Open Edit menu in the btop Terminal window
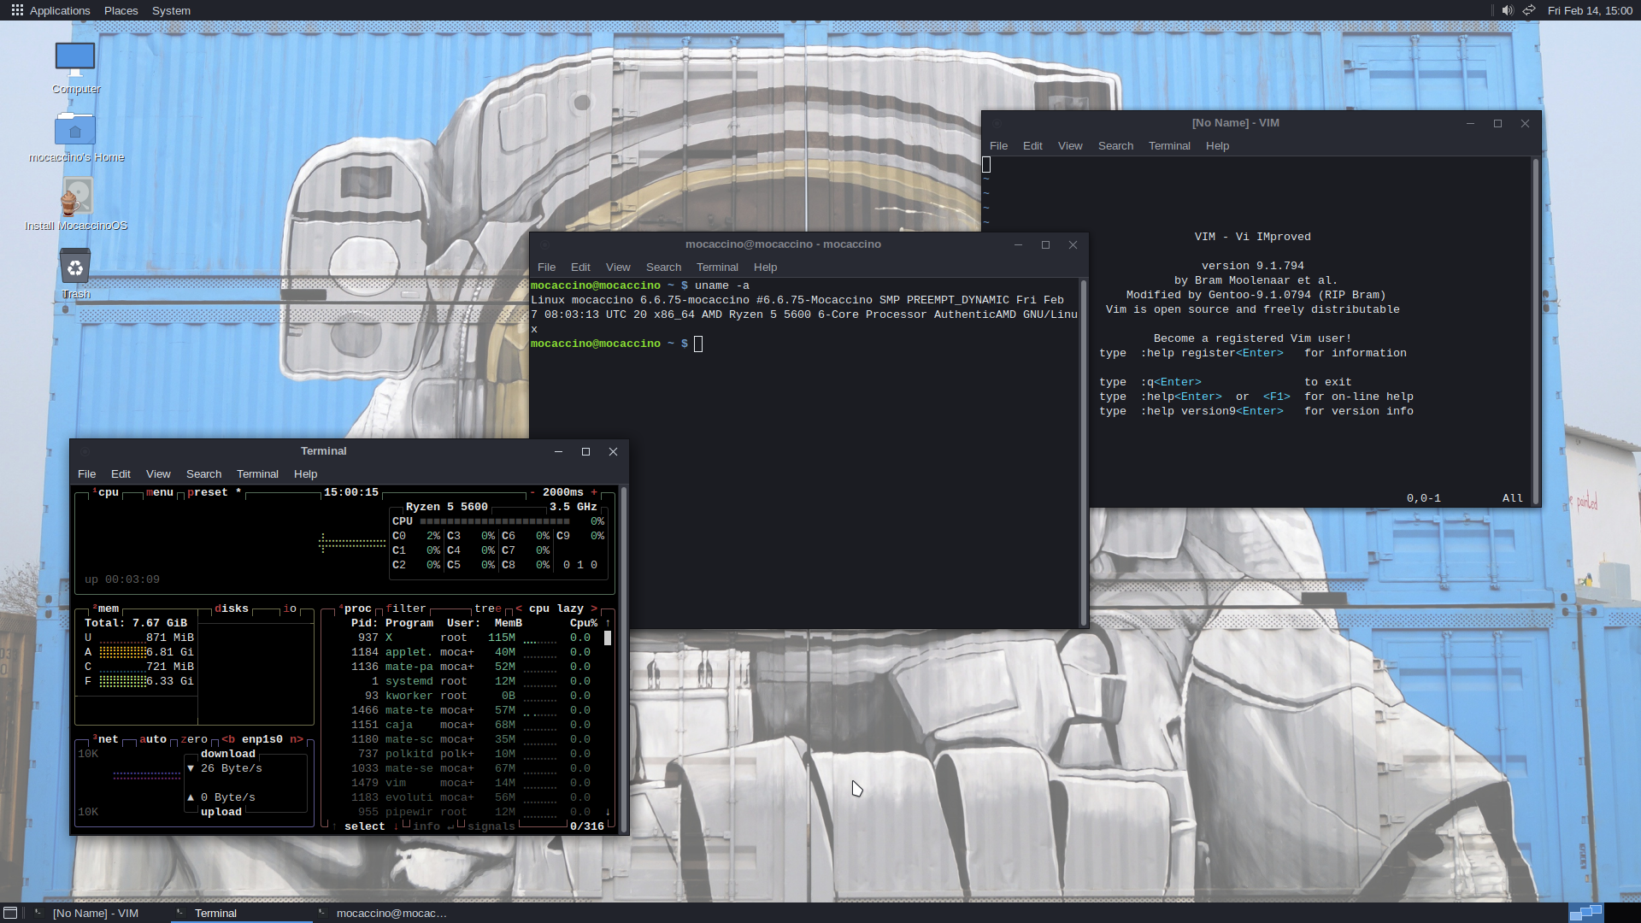1641x923 pixels. point(121,474)
